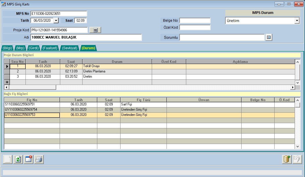305x177 pixels.
Task: Click Üretimden Giriş Fişi in the UY1103060225569754 row
Action: coord(143,110)
